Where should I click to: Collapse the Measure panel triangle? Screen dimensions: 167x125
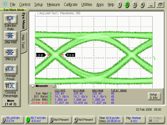pyautogui.click(x=33, y=86)
